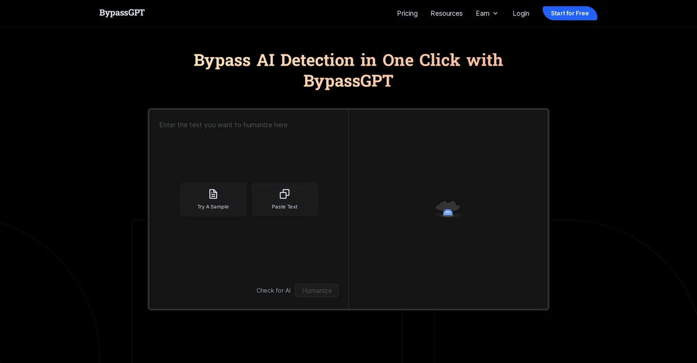Expand the Earn dropdown

pos(487,13)
